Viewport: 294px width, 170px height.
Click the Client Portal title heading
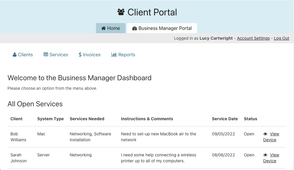coord(152,12)
